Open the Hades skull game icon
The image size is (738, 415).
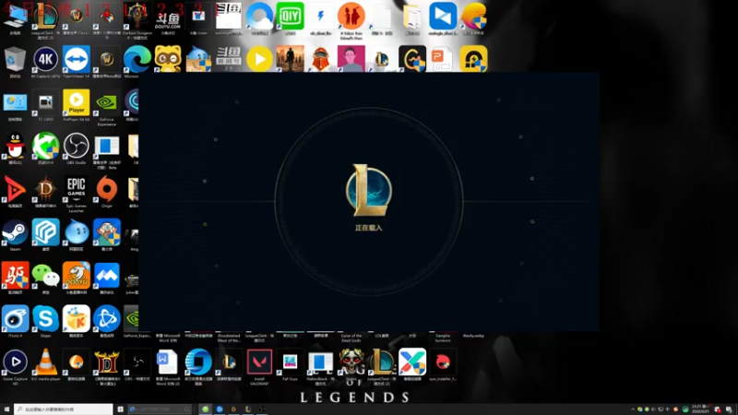(351, 362)
